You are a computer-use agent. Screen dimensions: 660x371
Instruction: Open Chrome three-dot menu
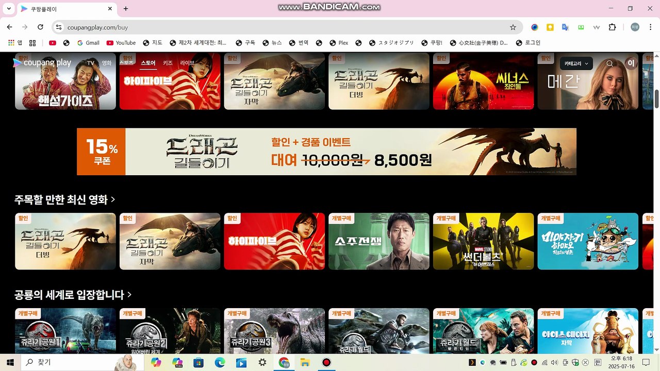coord(650,27)
